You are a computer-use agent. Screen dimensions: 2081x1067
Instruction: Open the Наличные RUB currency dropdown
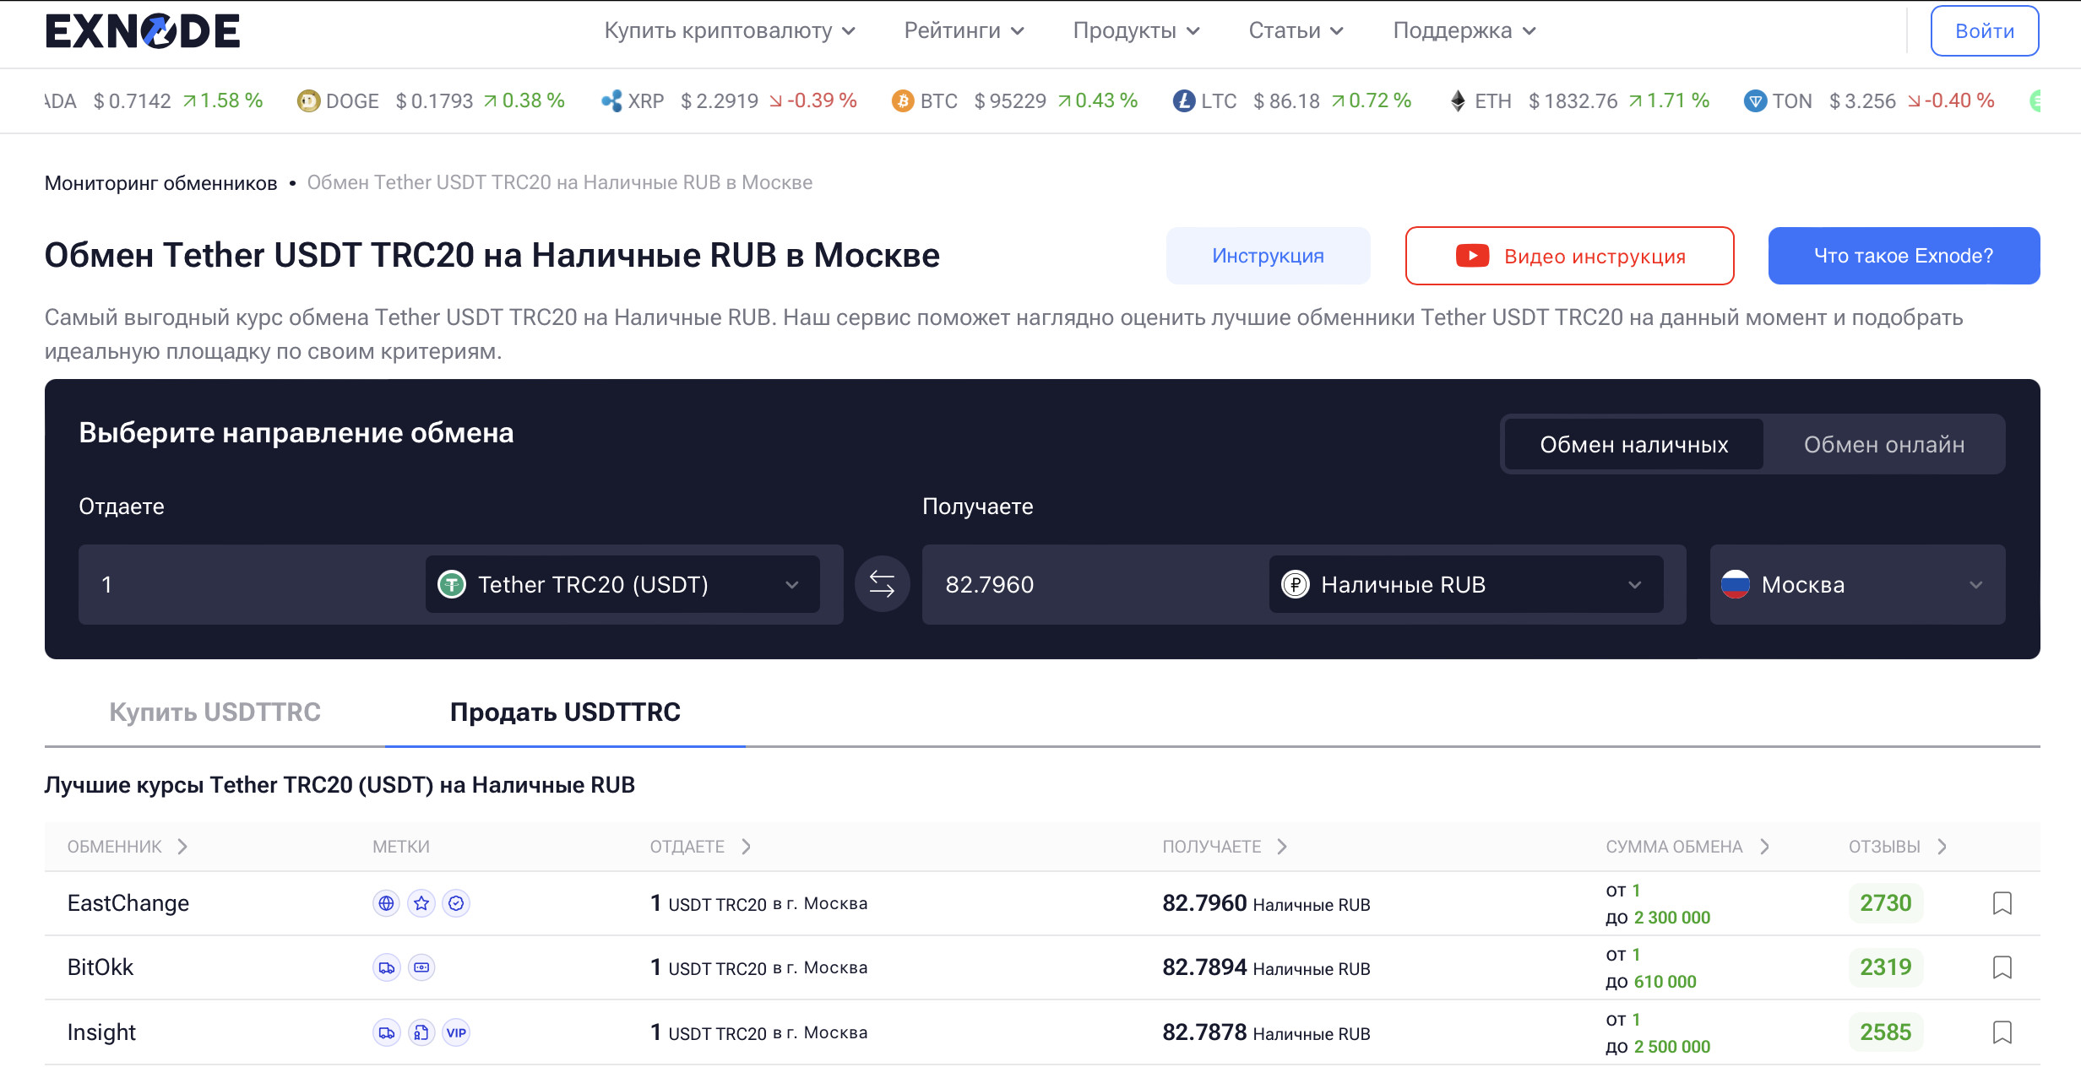(1465, 584)
